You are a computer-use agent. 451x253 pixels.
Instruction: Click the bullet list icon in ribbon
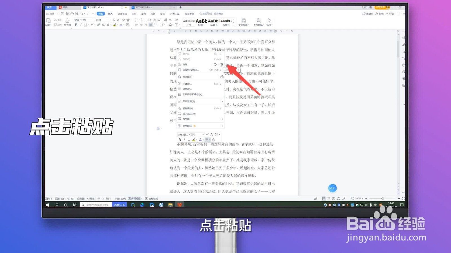point(136,20)
